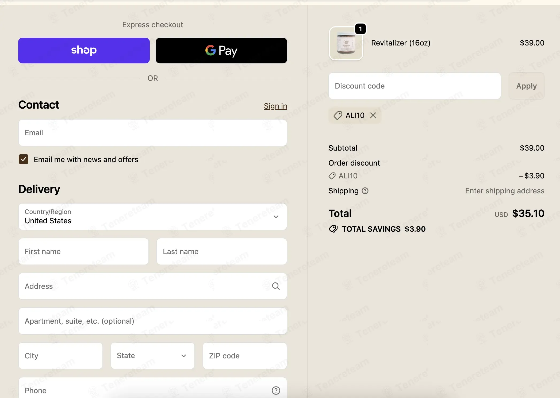Click the City input field

pos(60,356)
